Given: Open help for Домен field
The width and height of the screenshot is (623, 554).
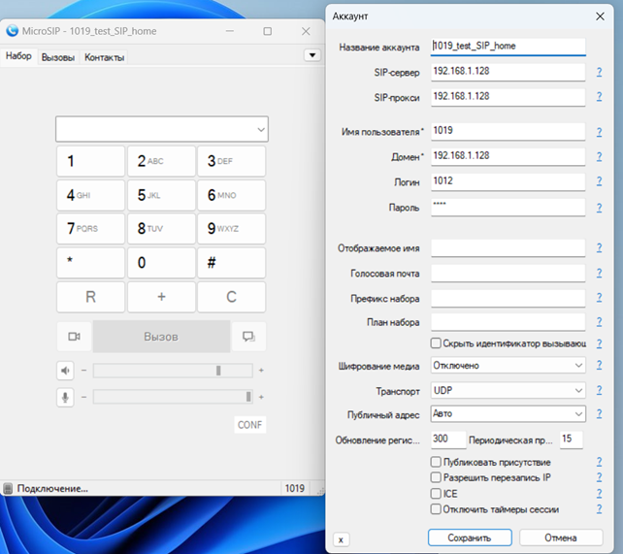Looking at the screenshot, I should pos(599,157).
